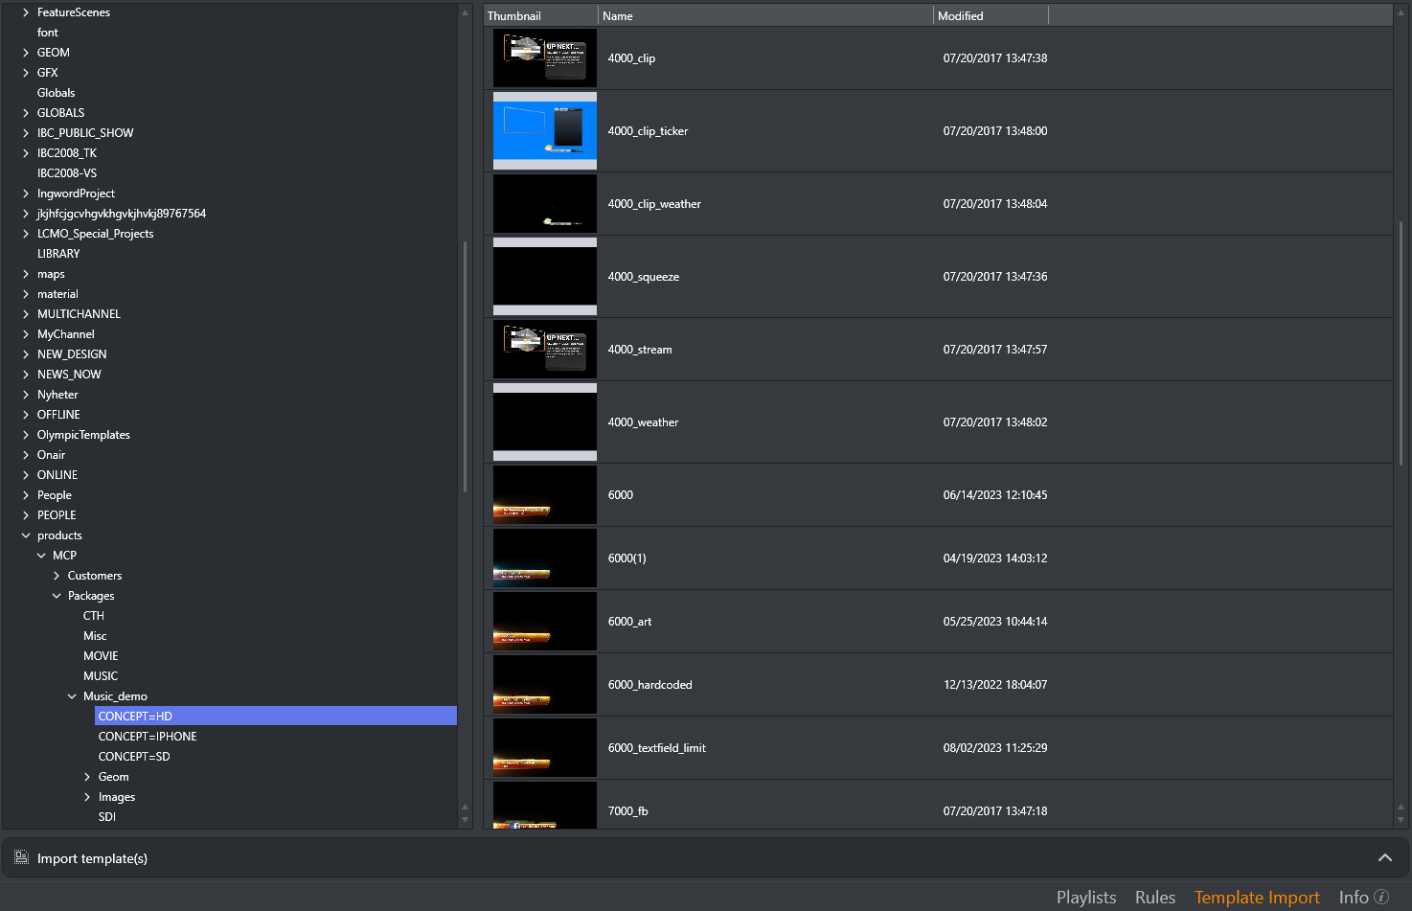The height and width of the screenshot is (911, 1412).
Task: Sort by the Modified column header
Action: point(990,16)
